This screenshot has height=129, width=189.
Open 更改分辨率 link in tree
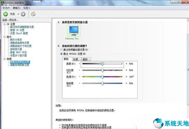point(16,40)
